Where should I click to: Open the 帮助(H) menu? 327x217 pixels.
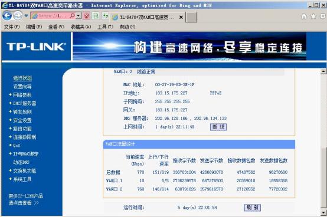[x=127, y=27]
